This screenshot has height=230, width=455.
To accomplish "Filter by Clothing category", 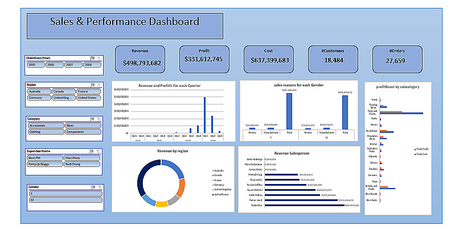I will (x=46, y=132).
